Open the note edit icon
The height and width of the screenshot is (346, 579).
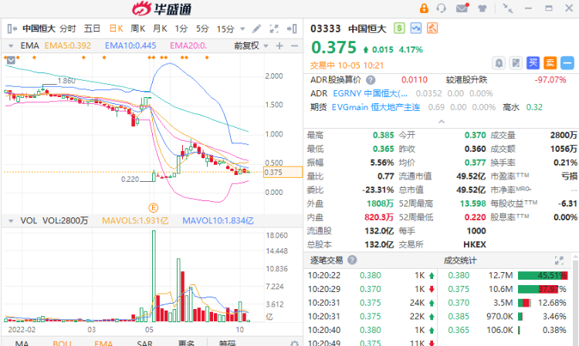(x=516, y=63)
